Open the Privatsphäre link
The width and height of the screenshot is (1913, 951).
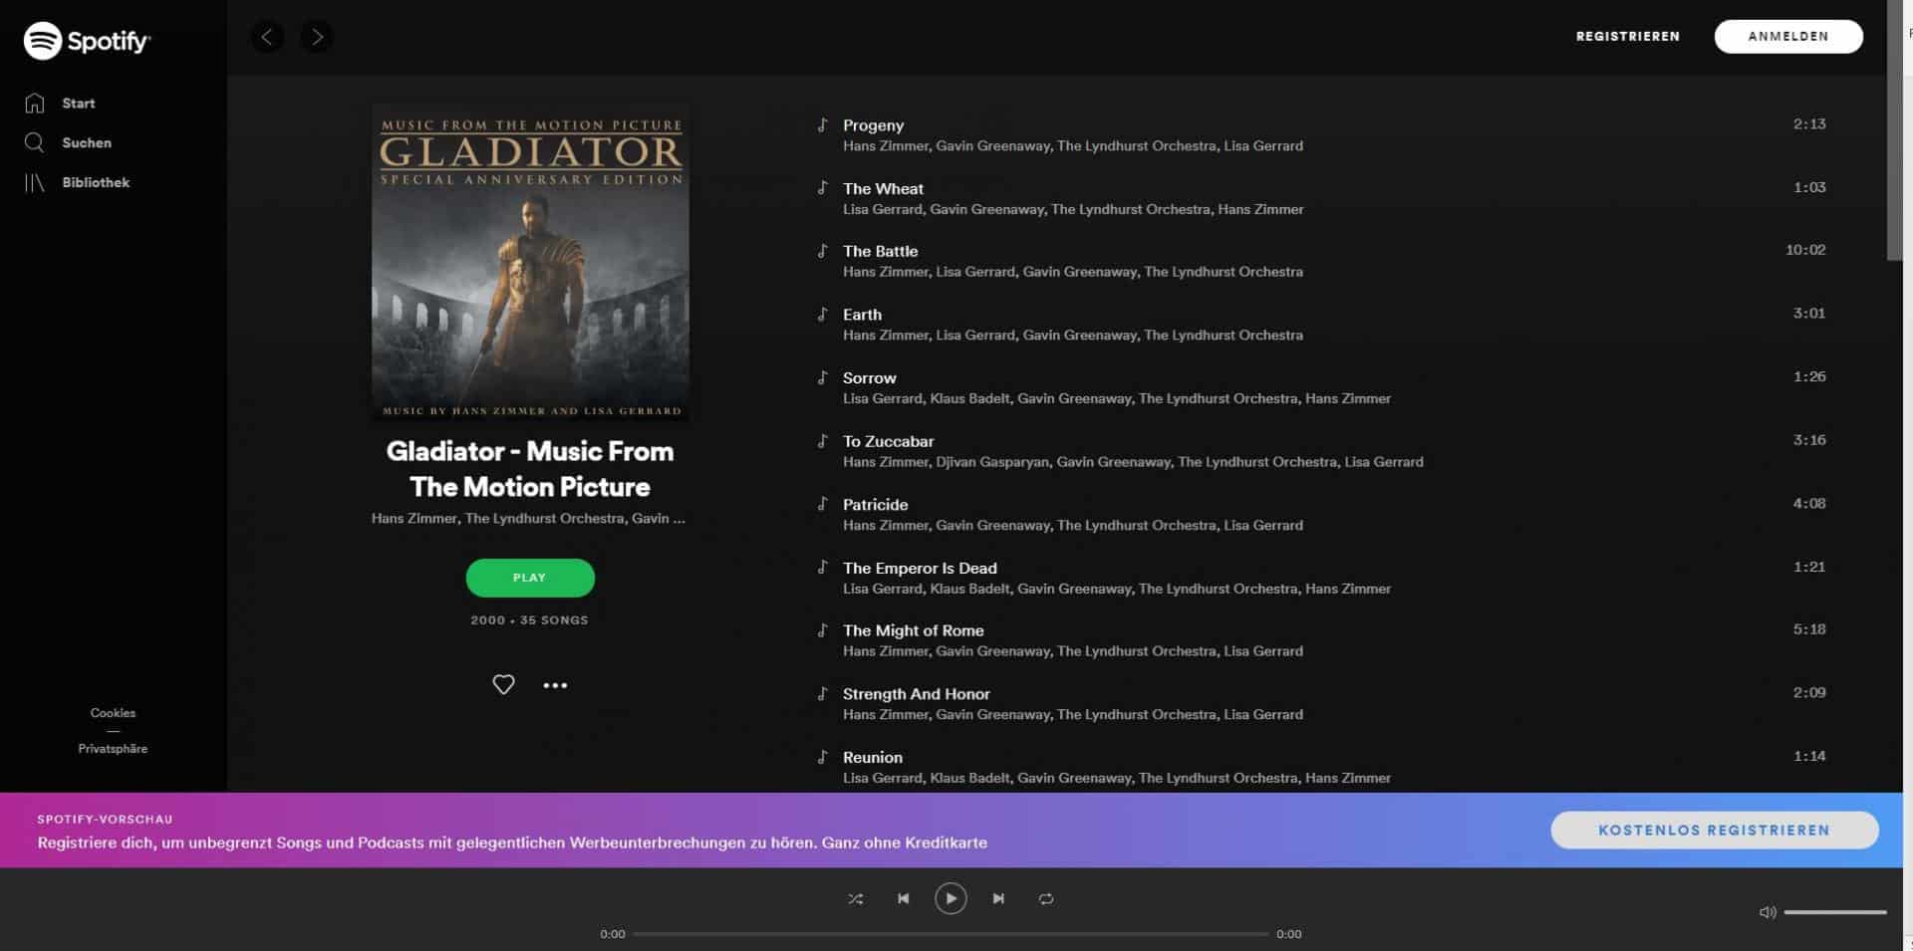tap(113, 749)
